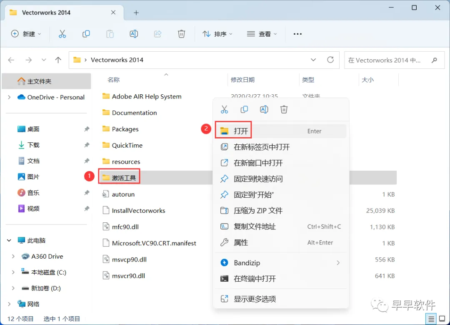The image size is (450, 325).
Task: Expand the address bar history dropdown
Action: pyautogui.click(x=313, y=60)
